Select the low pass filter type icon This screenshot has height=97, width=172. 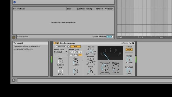pyautogui.click(x=71, y=55)
